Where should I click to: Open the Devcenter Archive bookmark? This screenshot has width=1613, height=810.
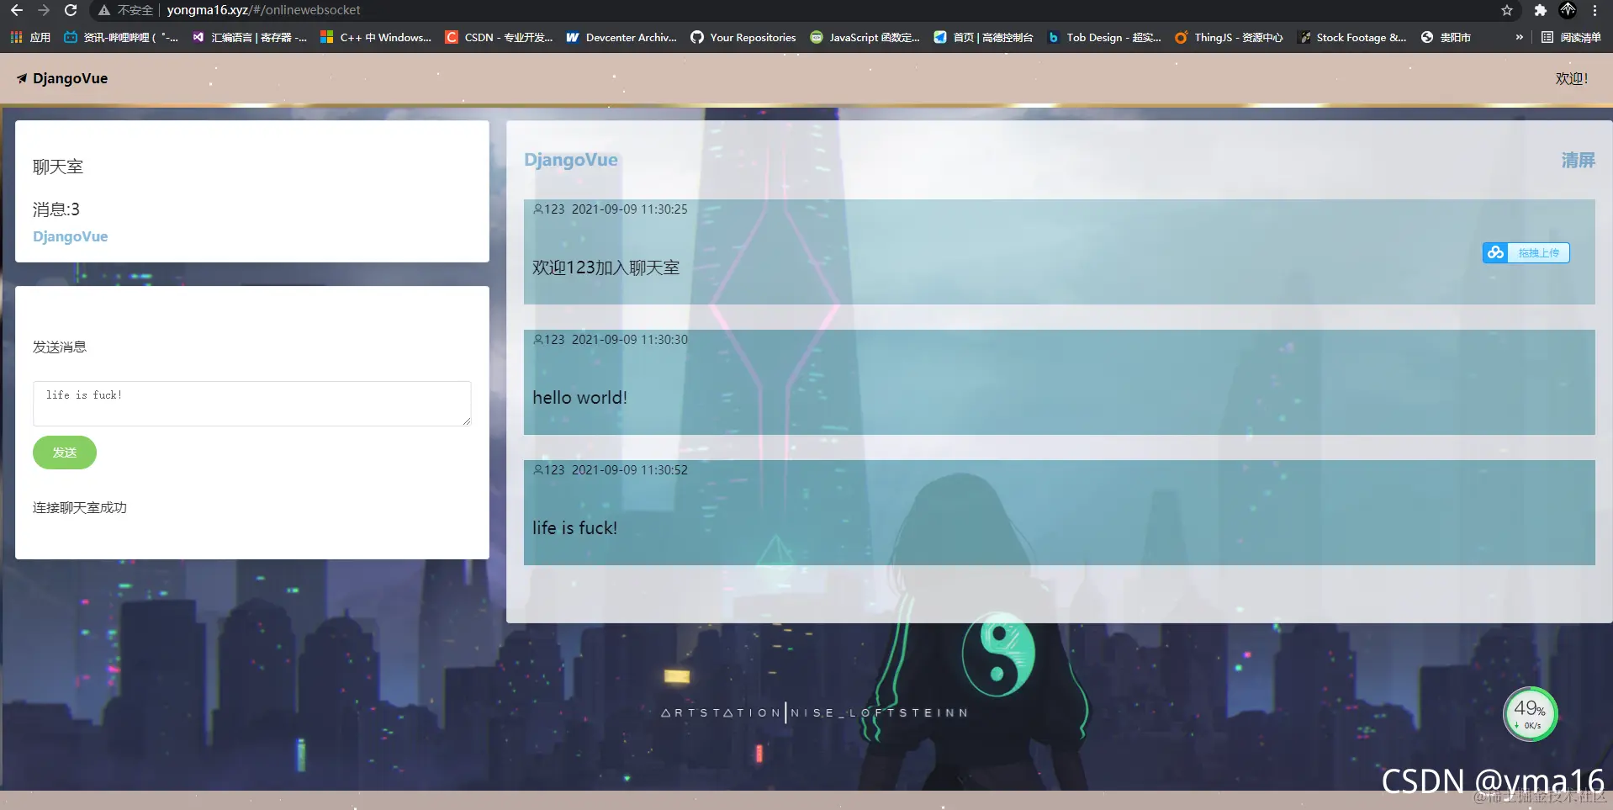click(x=621, y=37)
